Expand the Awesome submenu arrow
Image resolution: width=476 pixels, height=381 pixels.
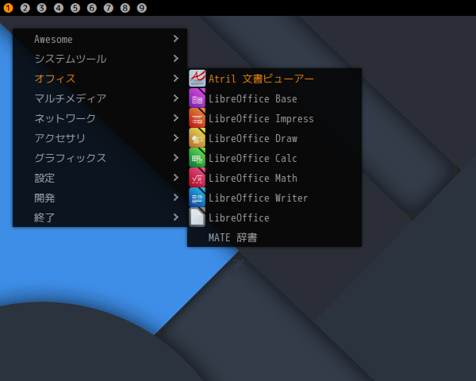(x=176, y=39)
